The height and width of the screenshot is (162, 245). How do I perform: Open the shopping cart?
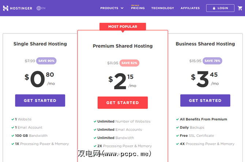click(240, 8)
